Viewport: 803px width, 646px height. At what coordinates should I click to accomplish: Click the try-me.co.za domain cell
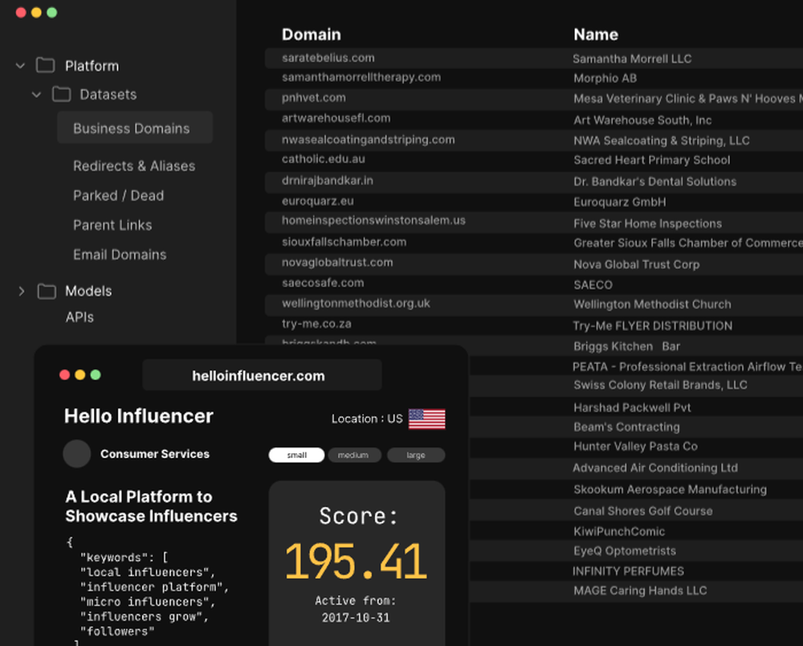point(316,325)
